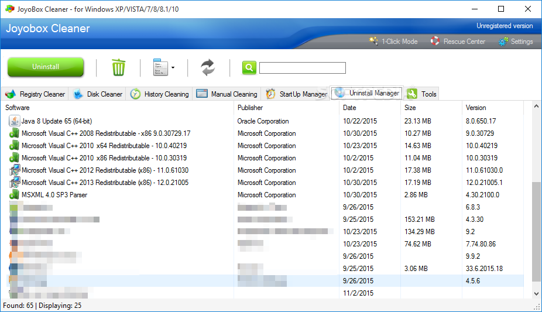Click the Registry Cleaner tab icon
The height and width of the screenshot is (312, 542).
tap(11, 94)
